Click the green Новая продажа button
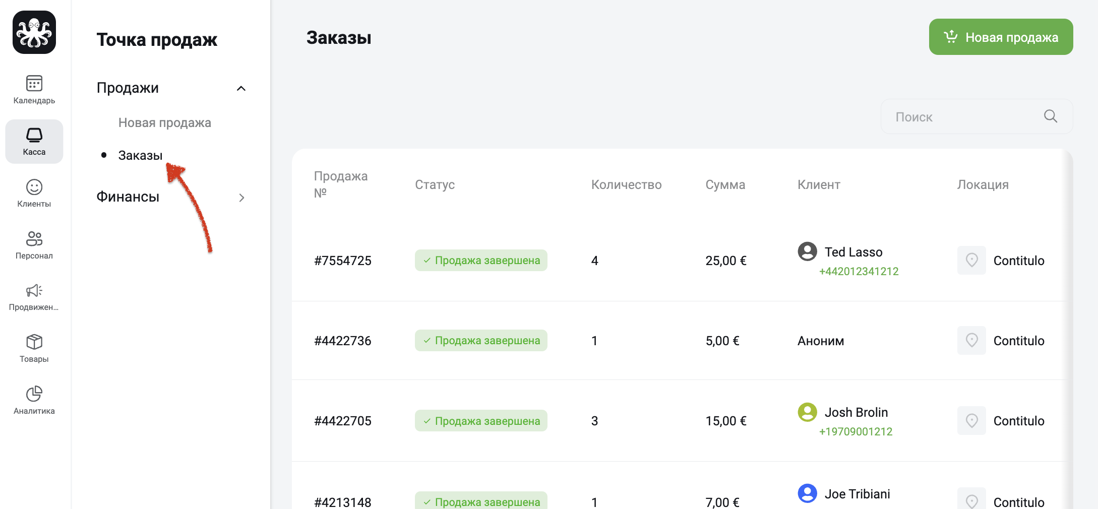The image size is (1098, 509). pyautogui.click(x=1001, y=37)
